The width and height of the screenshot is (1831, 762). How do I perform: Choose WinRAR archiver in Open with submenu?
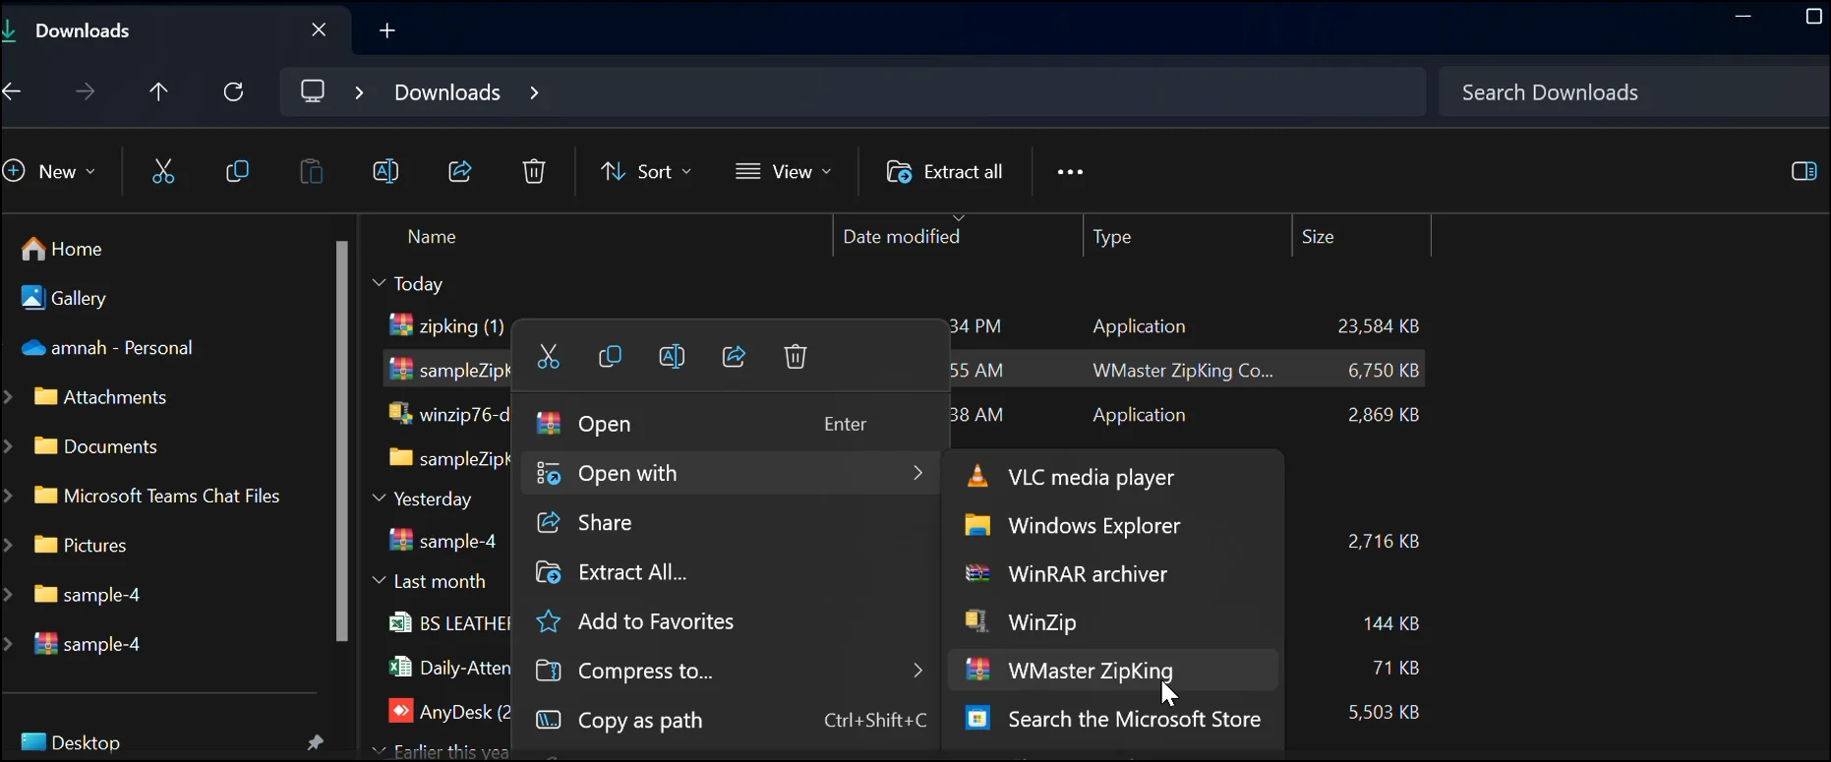(x=1113, y=574)
